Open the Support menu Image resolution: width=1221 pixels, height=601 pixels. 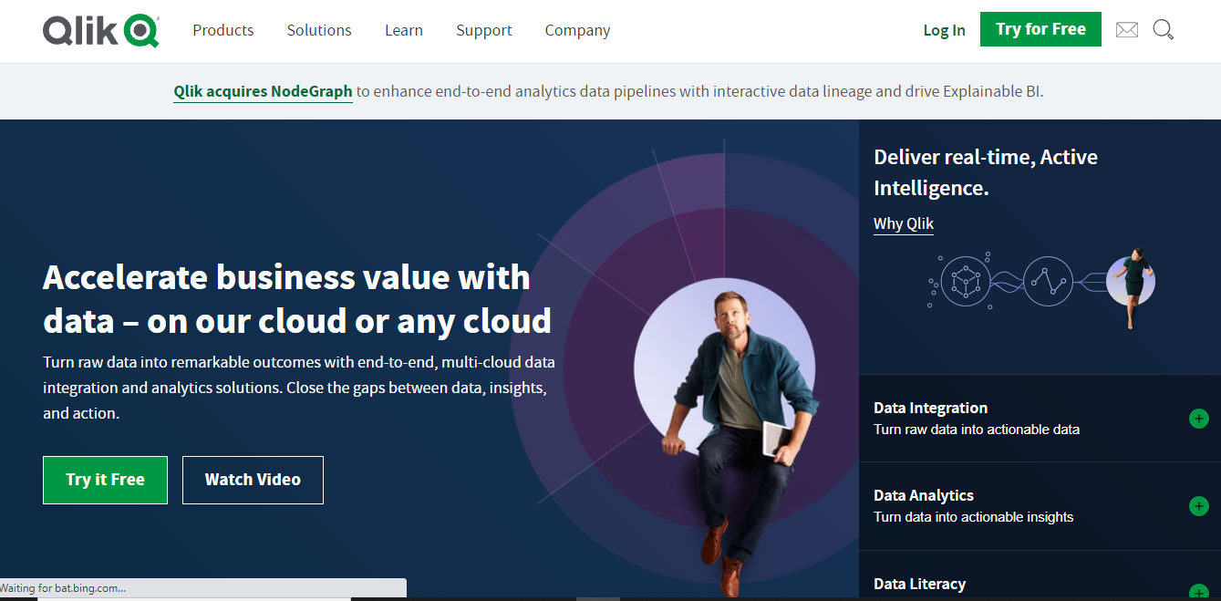click(484, 30)
